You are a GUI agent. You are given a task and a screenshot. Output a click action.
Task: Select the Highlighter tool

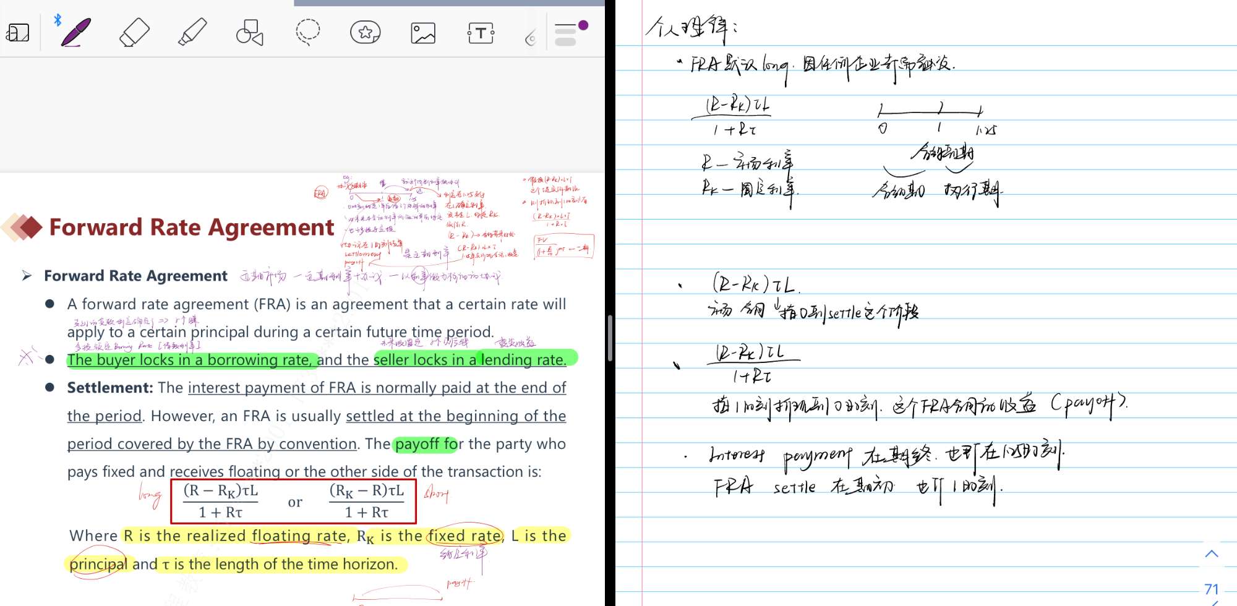[x=192, y=32]
